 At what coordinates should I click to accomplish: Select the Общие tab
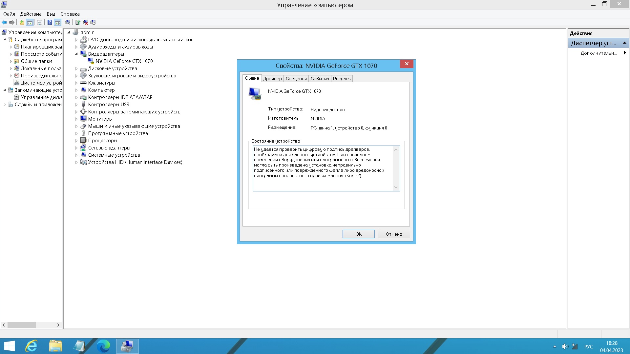252,78
